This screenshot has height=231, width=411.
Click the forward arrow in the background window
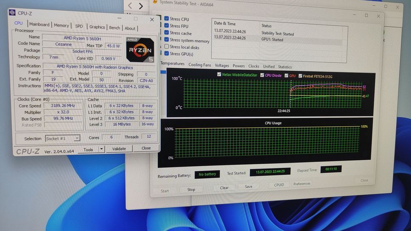click(141, 6)
